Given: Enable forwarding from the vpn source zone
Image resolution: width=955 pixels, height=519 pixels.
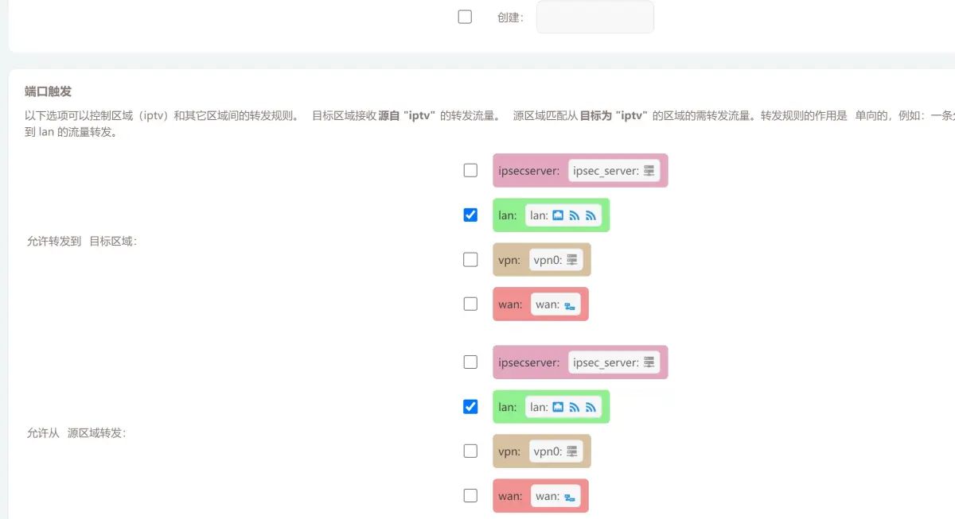Looking at the screenshot, I should [470, 451].
